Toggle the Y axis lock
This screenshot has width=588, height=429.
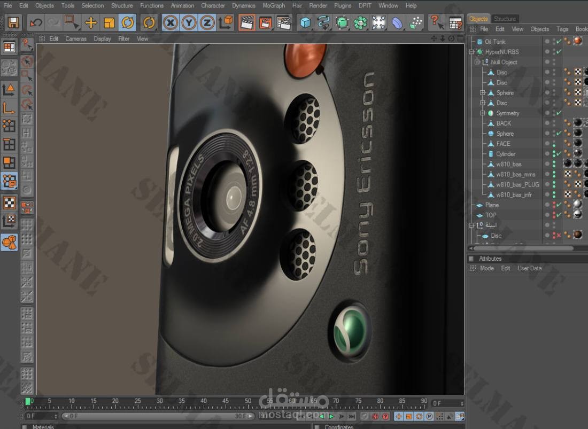(x=189, y=23)
